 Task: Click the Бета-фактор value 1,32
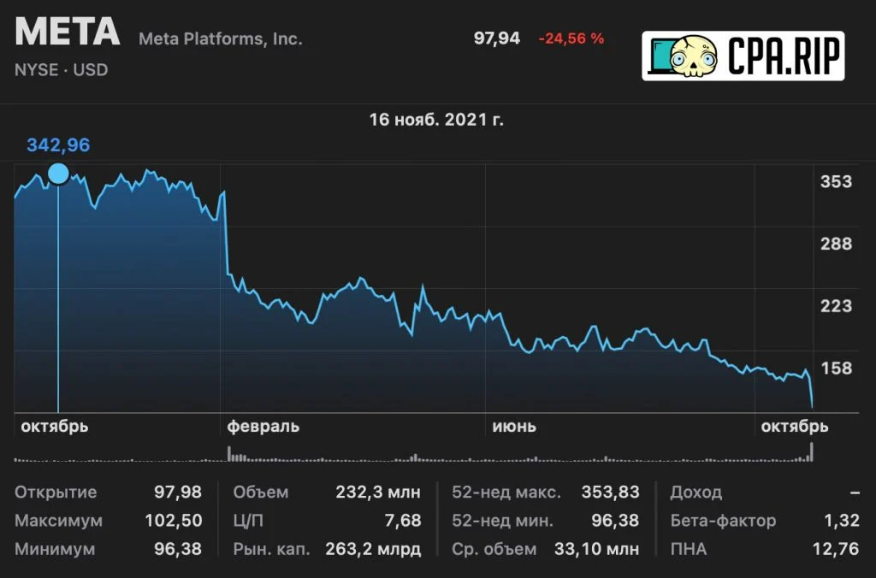tap(842, 521)
